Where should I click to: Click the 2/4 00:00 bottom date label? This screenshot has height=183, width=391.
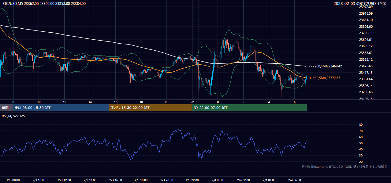[218, 180]
